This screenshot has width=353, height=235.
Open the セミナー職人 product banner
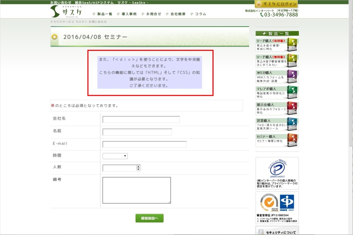pos(277,140)
